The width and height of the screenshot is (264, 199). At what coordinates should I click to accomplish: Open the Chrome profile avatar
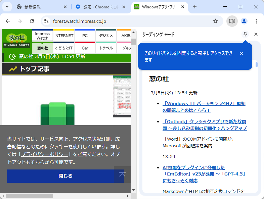click(x=244, y=21)
